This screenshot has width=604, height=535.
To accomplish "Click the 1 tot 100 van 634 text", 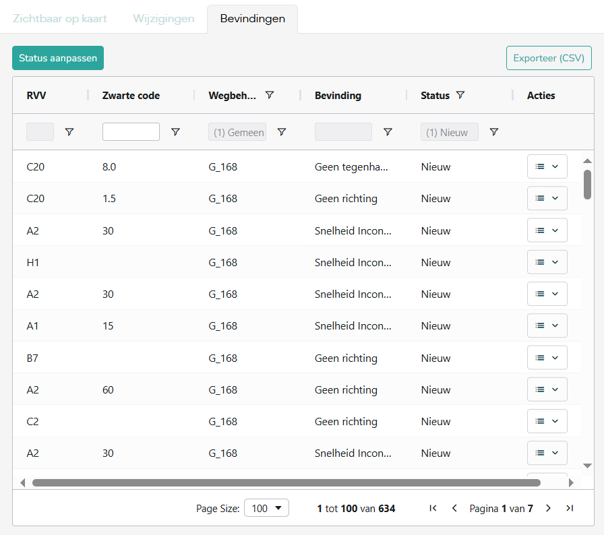I will [x=356, y=509].
